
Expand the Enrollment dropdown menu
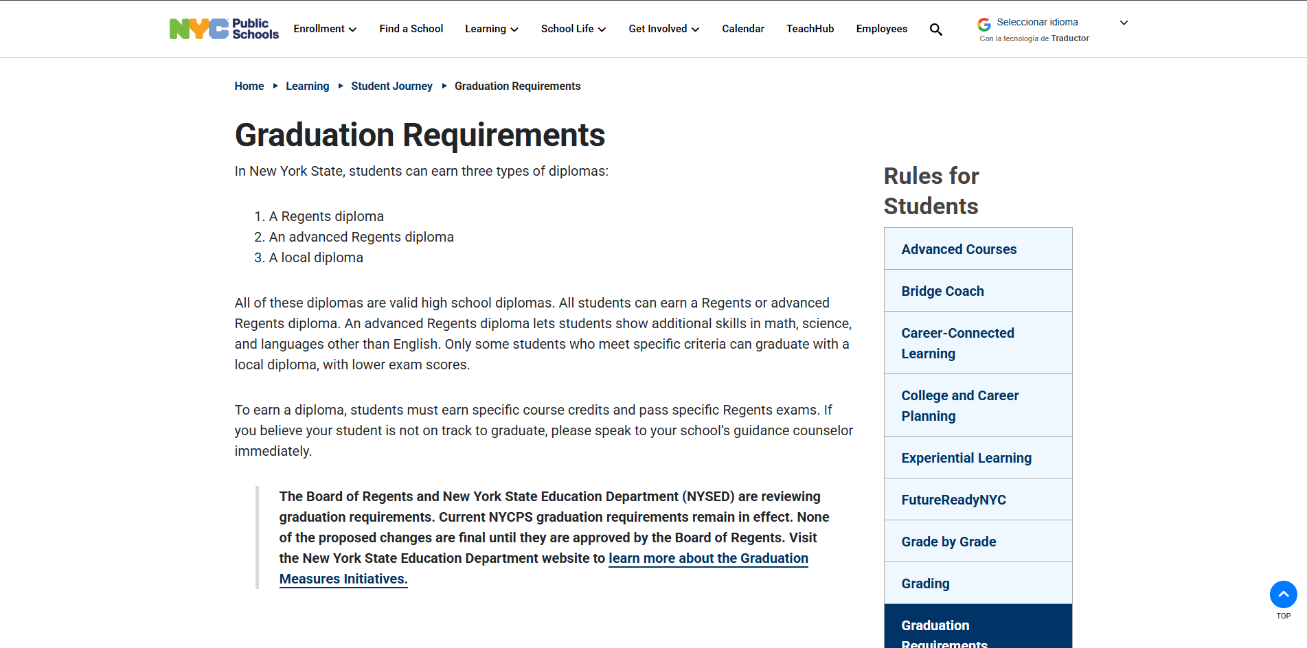pyautogui.click(x=325, y=29)
